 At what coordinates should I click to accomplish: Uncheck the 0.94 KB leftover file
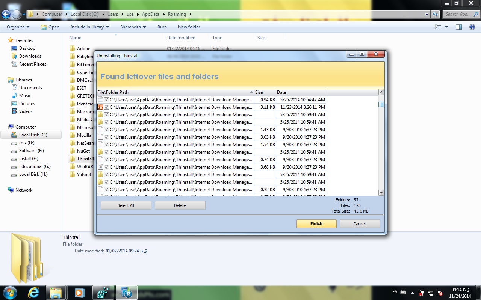pyautogui.click(x=107, y=100)
